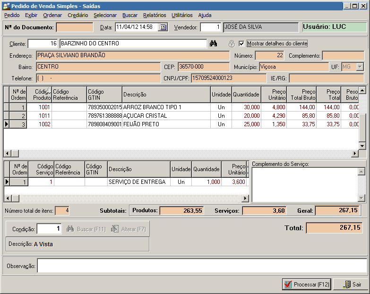Click the Buscar (F11) binoculars icon
The image size is (370, 294).
click(70, 229)
